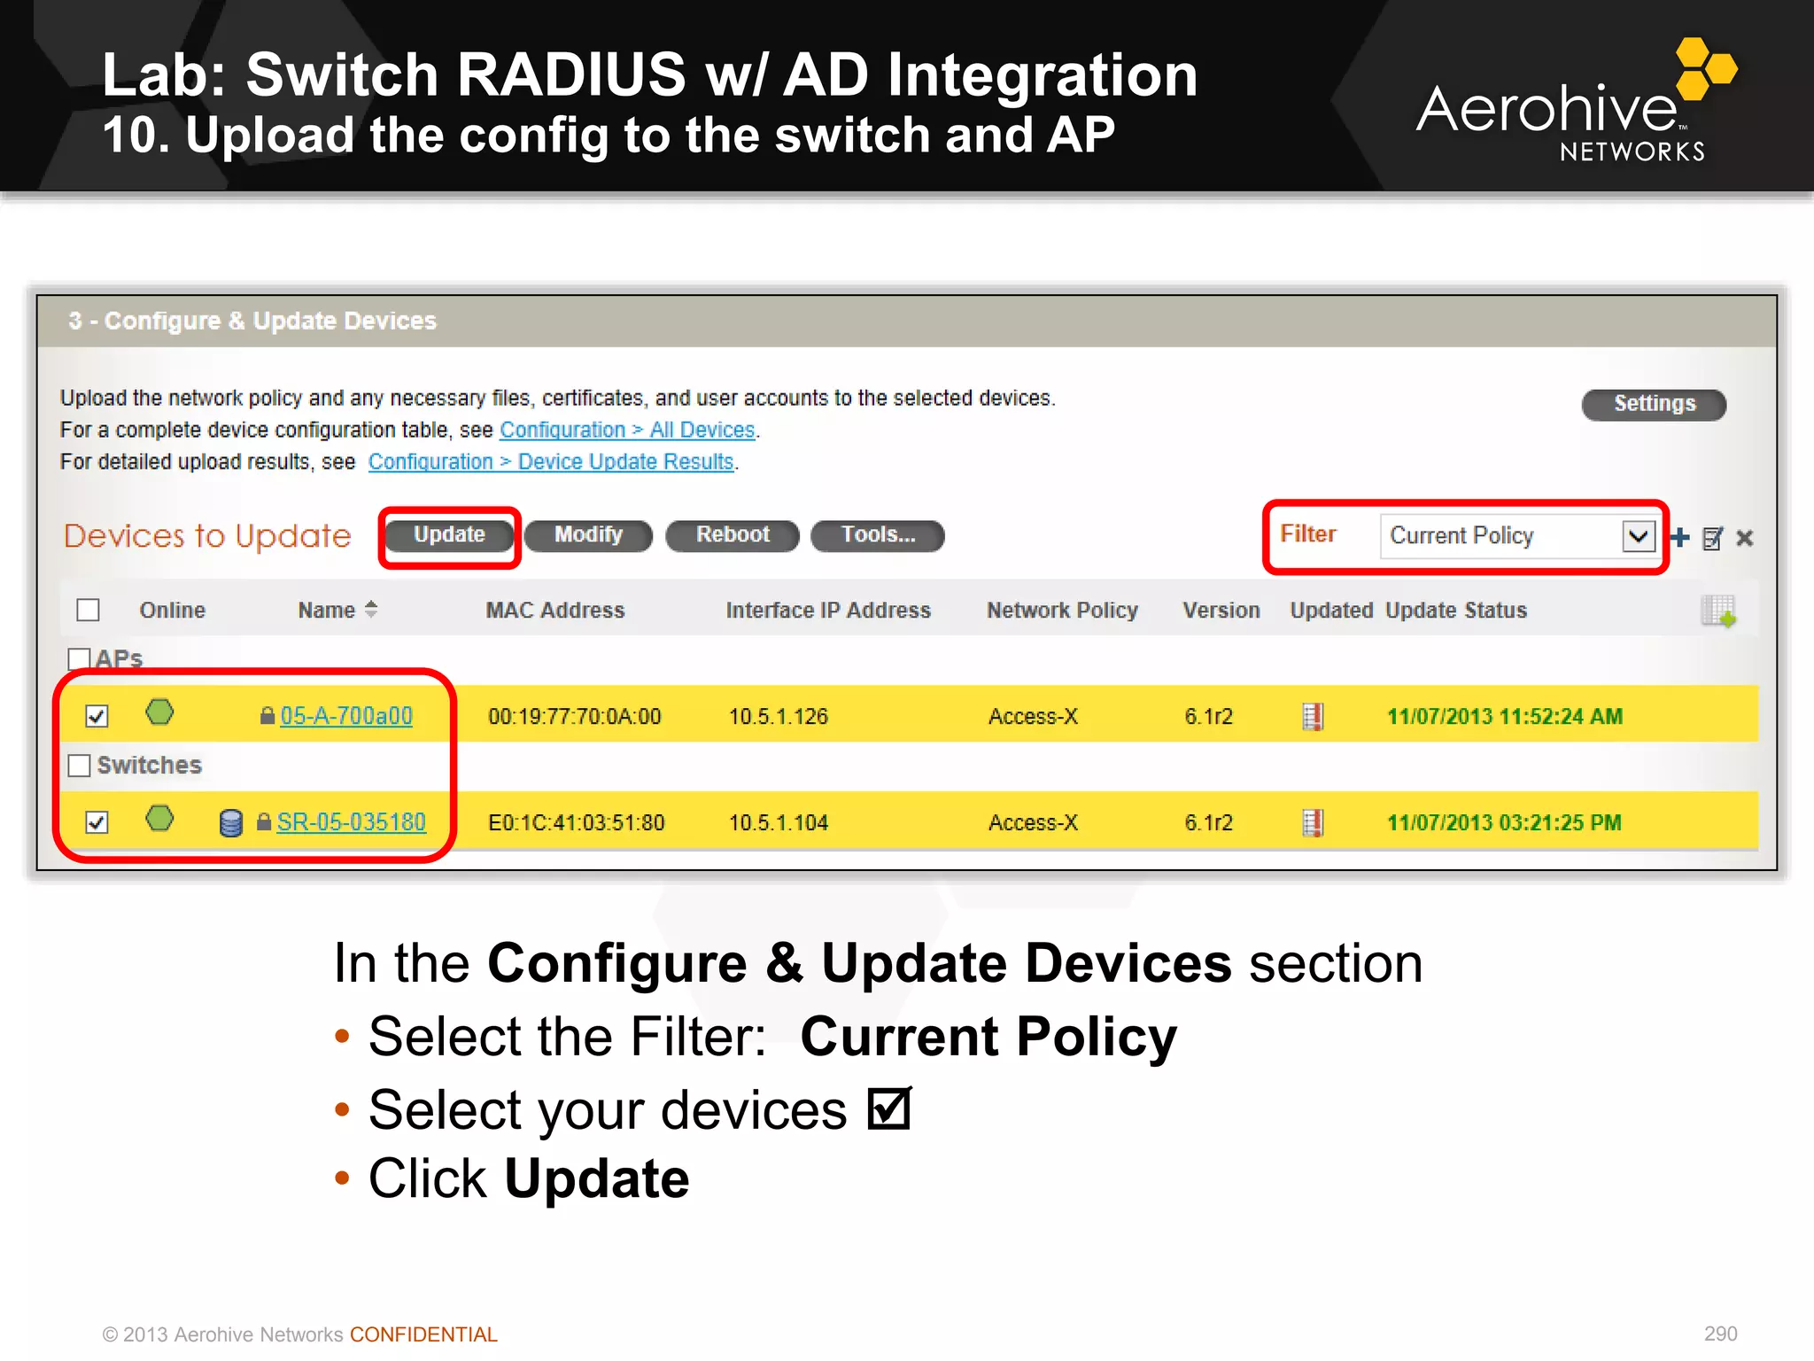Click the dropdown arrow of the Filter box

click(x=1638, y=536)
